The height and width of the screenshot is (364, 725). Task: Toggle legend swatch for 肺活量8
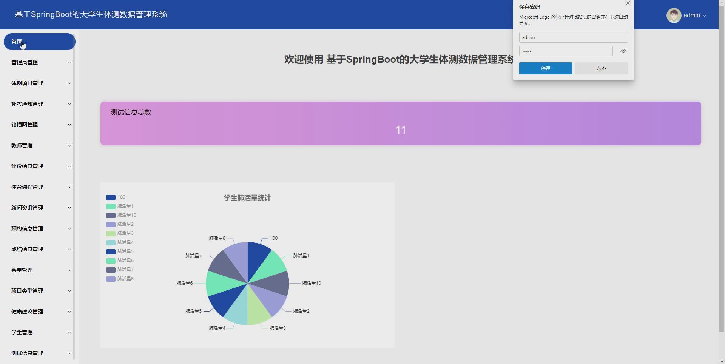(111, 279)
